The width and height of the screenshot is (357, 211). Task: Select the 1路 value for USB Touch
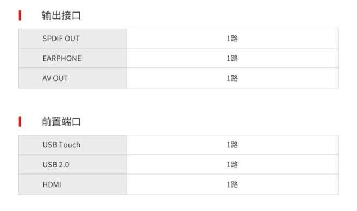[232, 145]
